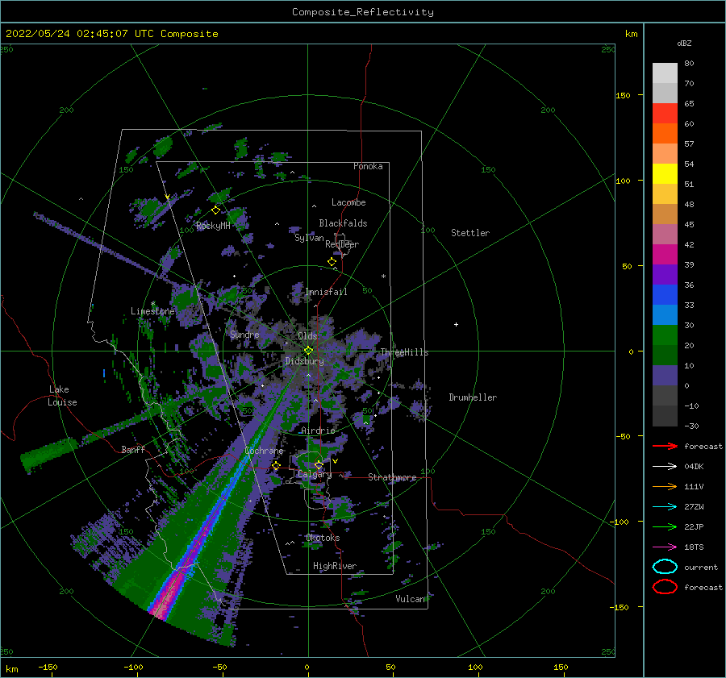Screen dimensions: 726x678
Task: Click the red 60-65 dBZ color swatch
Action: click(665, 114)
